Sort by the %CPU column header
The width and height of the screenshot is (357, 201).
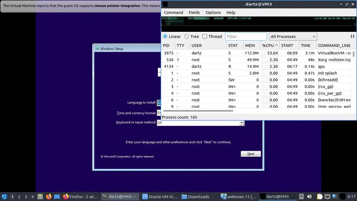[x=270, y=45]
